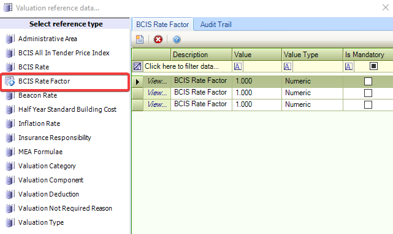
Task: Click the Description filter data field
Action: click(187, 66)
